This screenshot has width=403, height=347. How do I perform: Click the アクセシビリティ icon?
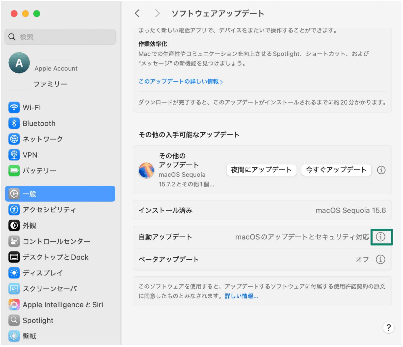[14, 210]
